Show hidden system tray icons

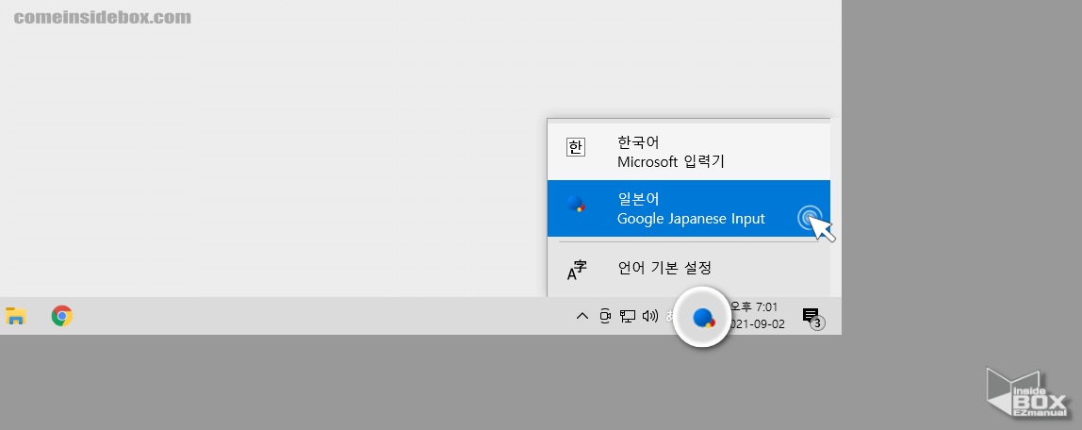point(582,316)
